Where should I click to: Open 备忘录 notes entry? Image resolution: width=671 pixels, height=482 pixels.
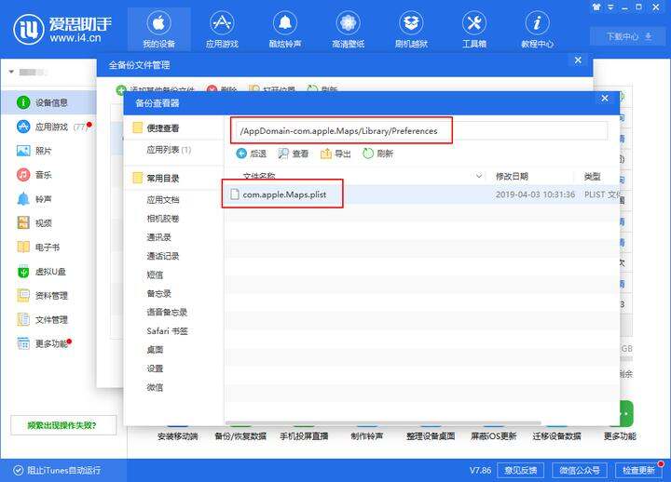coord(158,293)
